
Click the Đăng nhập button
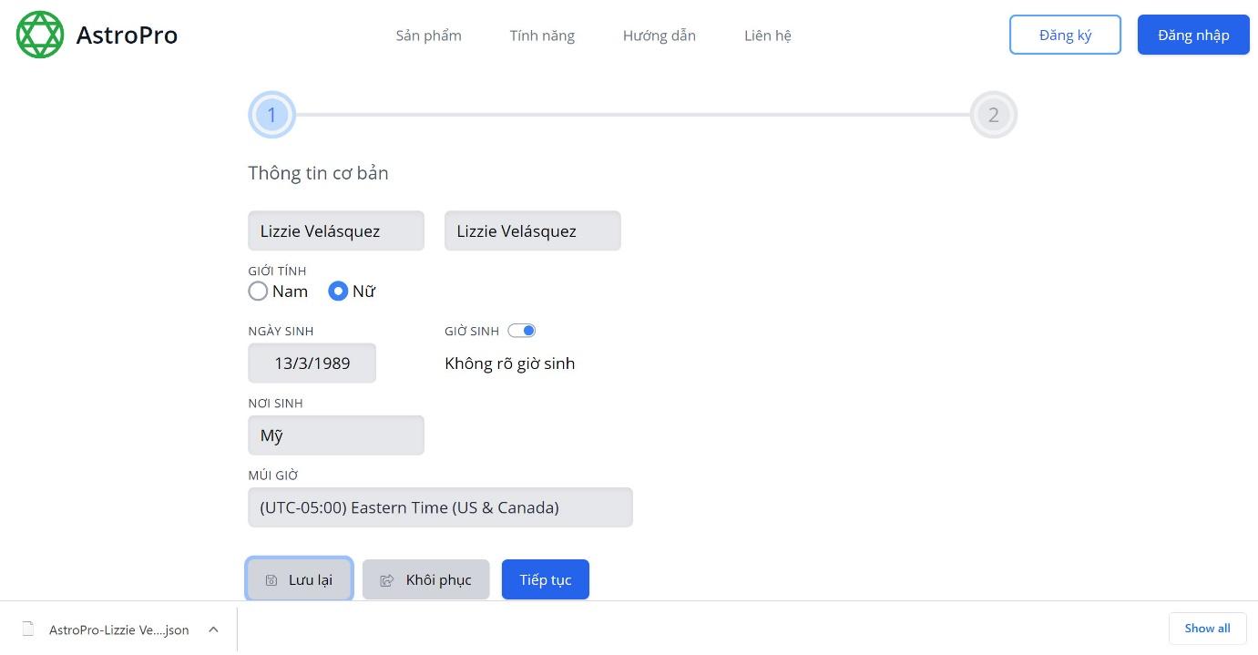(1193, 35)
